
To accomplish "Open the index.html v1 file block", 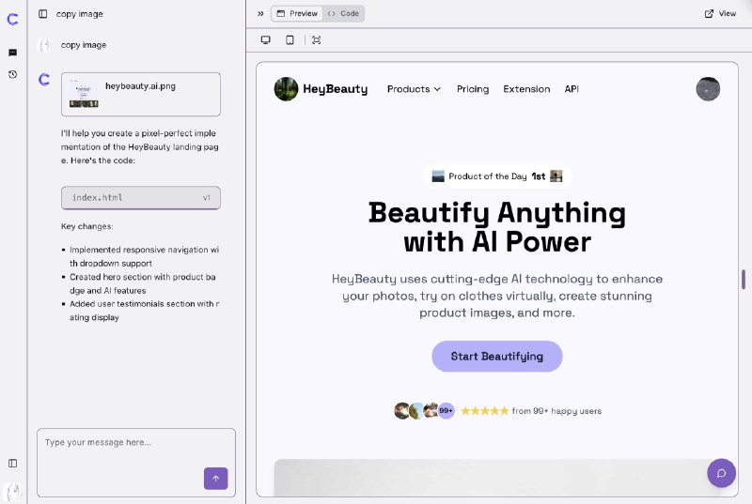I will coord(141,198).
